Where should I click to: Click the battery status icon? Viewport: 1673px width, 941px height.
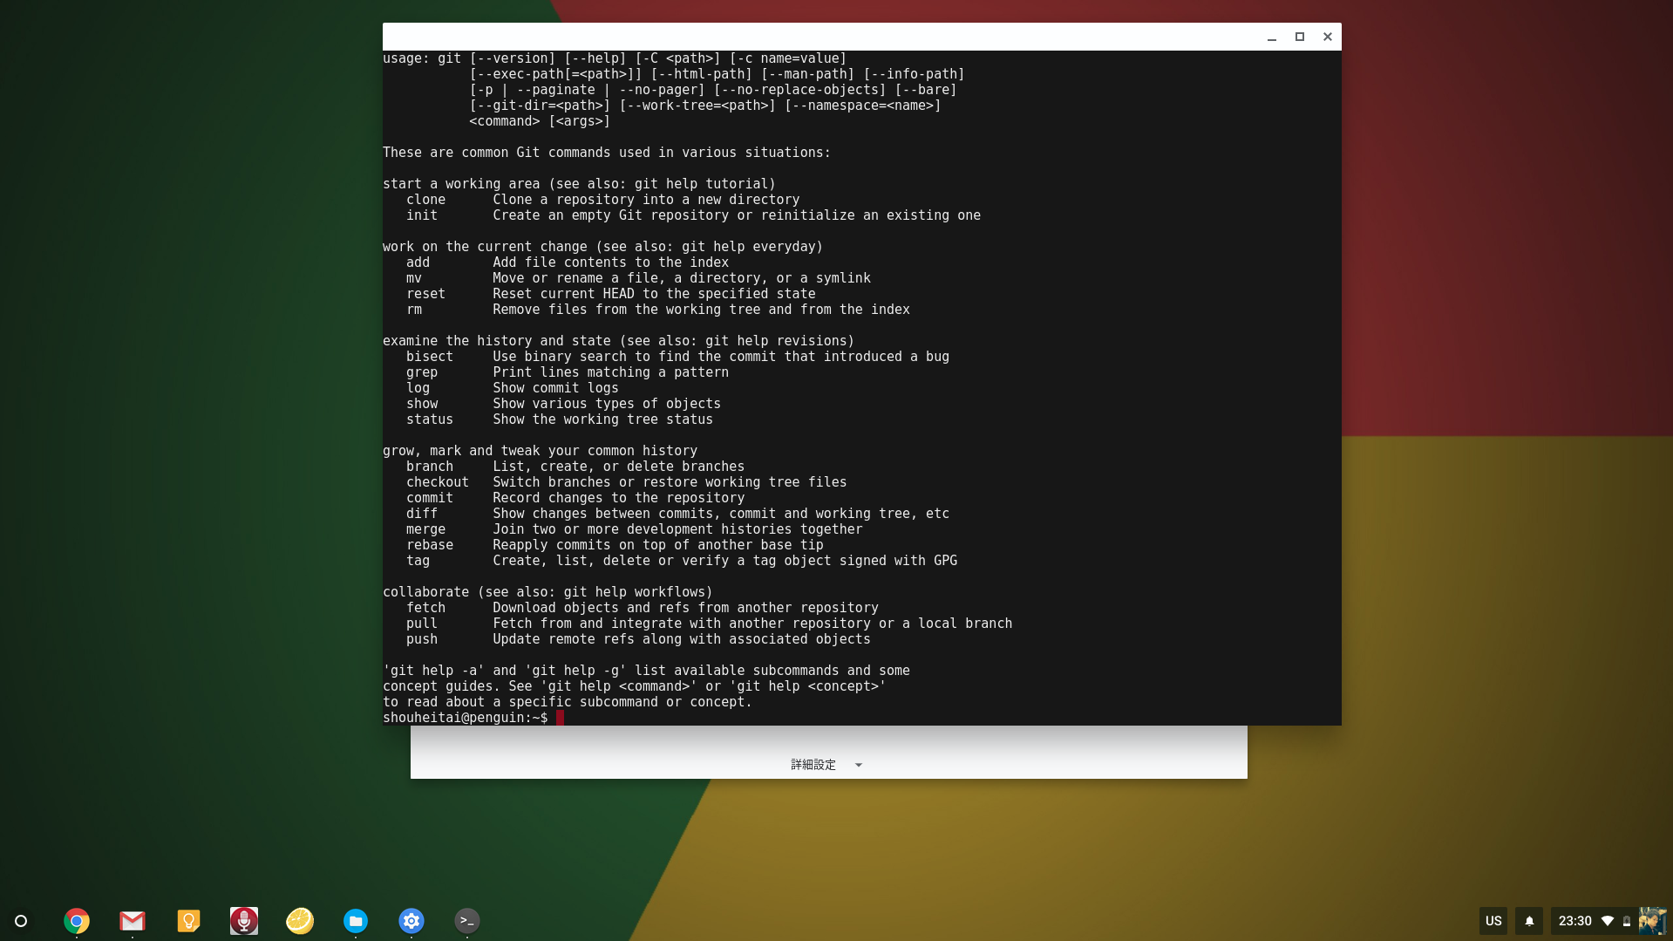click(x=1627, y=921)
